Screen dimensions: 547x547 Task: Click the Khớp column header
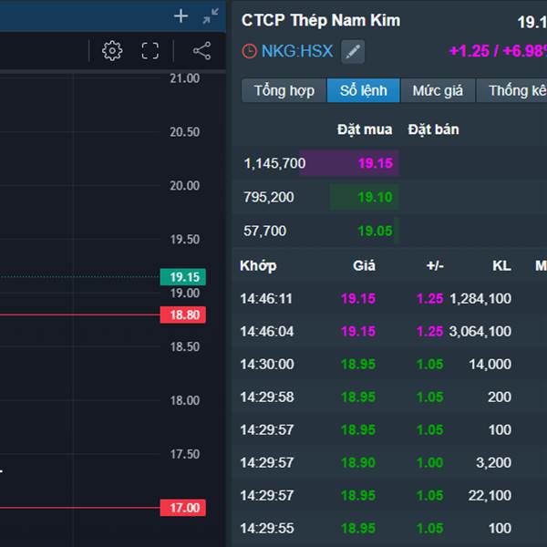click(x=258, y=266)
